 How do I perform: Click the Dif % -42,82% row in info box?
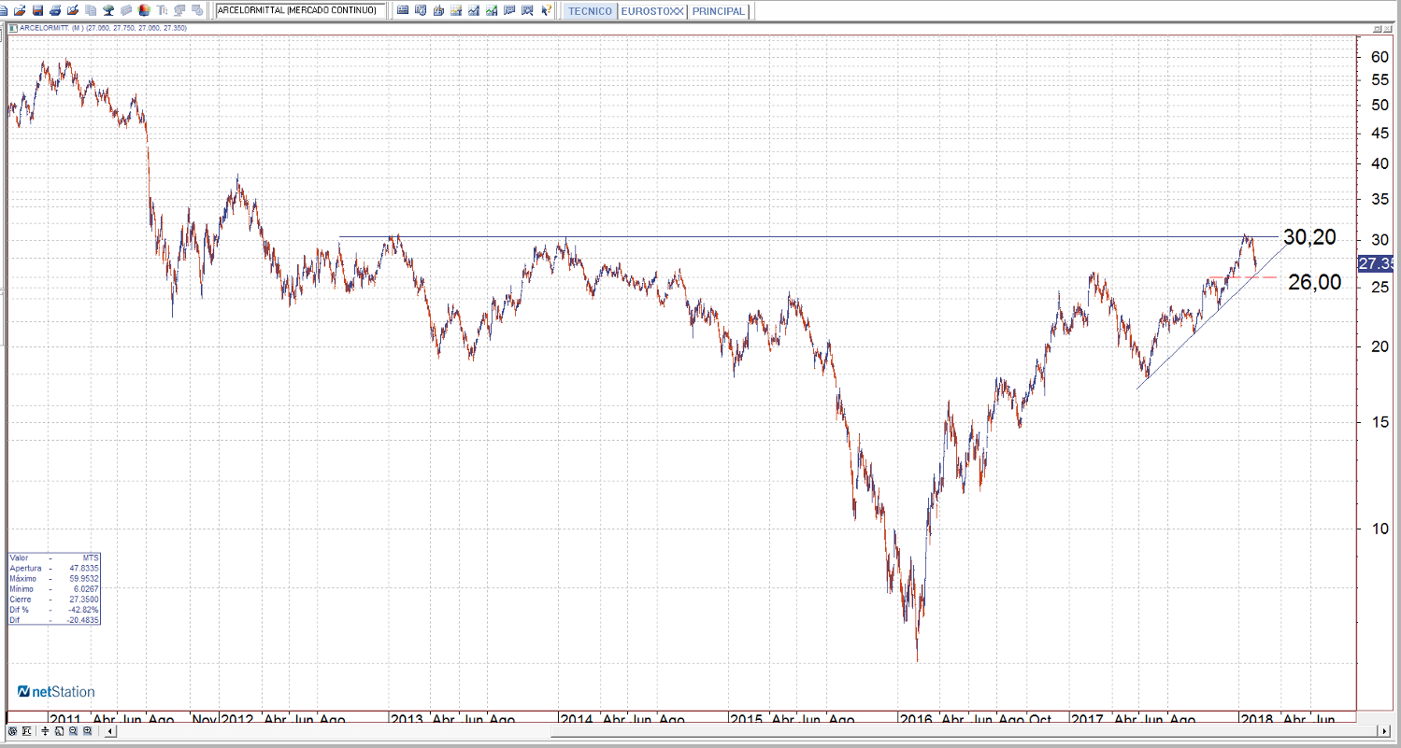(x=54, y=609)
